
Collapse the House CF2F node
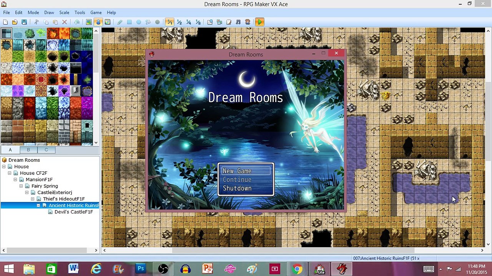tap(10, 173)
